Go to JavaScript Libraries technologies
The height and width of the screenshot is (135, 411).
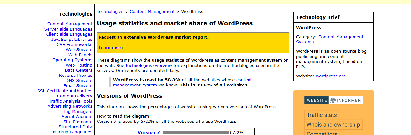[72, 39]
